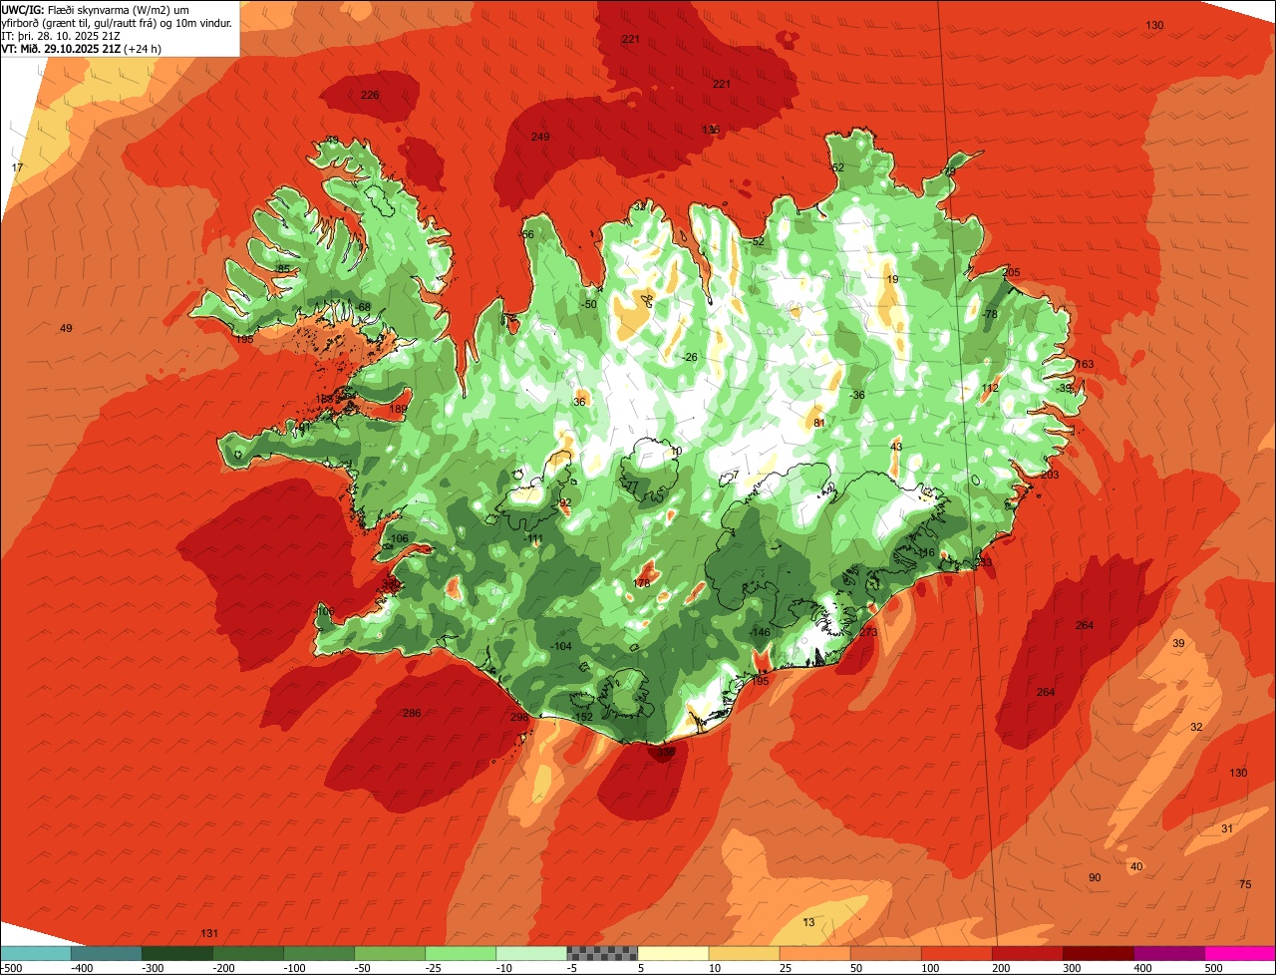Click the map value '286' southwest of Iceland
The height and width of the screenshot is (975, 1276).
412,713
